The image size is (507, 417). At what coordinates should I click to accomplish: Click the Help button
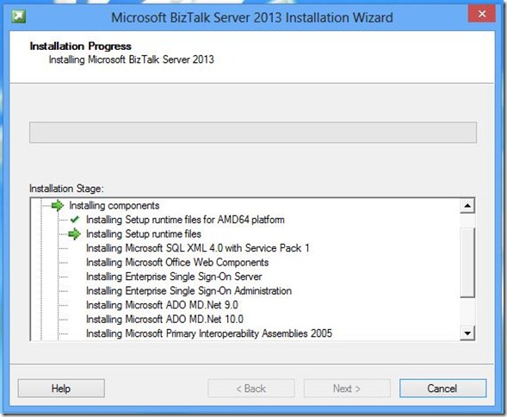point(61,389)
